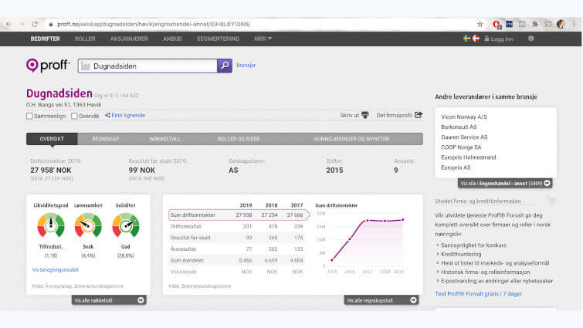
Task: Click the browser address bar URL
Action: pos(154,24)
